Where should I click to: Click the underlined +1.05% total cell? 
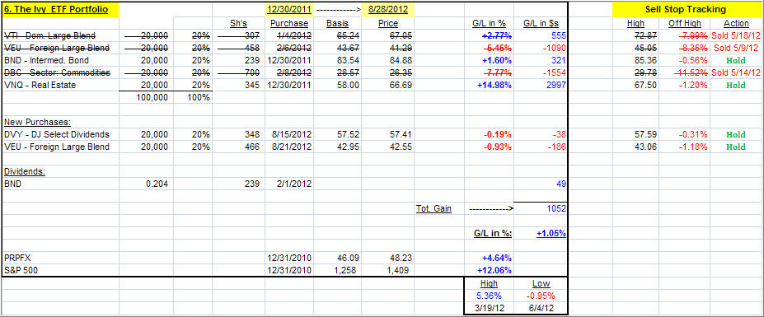[x=551, y=233]
